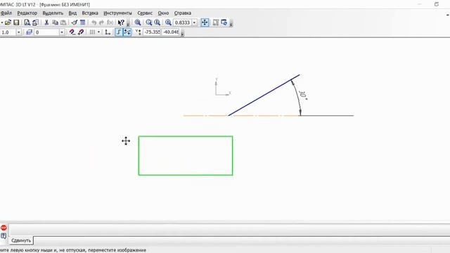Click the stop command red icon
Viewport: 450px width, 253px height.
tap(4, 228)
